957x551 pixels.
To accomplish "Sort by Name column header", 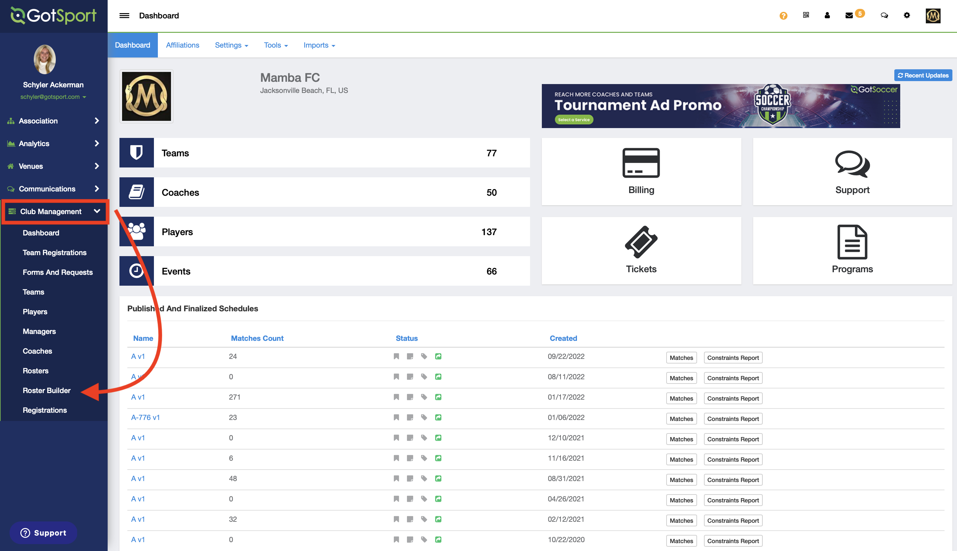I will pyautogui.click(x=143, y=338).
